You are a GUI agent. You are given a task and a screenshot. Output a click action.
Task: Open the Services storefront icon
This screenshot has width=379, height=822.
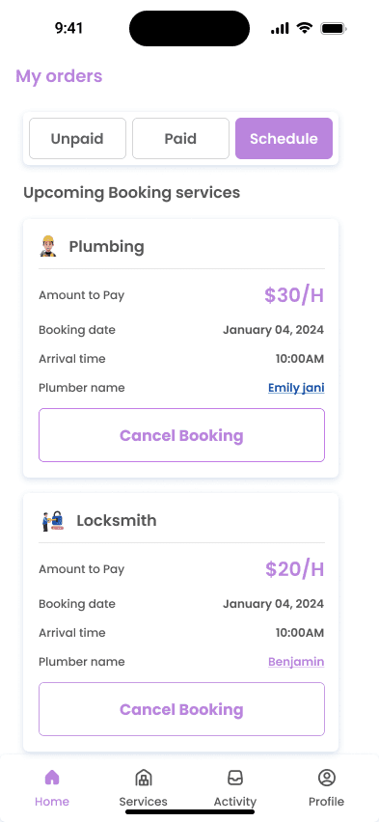pyautogui.click(x=144, y=777)
